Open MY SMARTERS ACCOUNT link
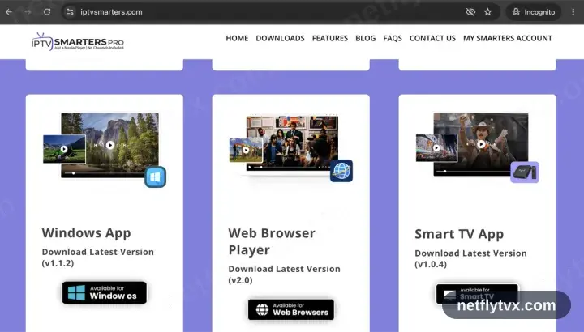Screen dimensions: 584x332 tap(508, 38)
